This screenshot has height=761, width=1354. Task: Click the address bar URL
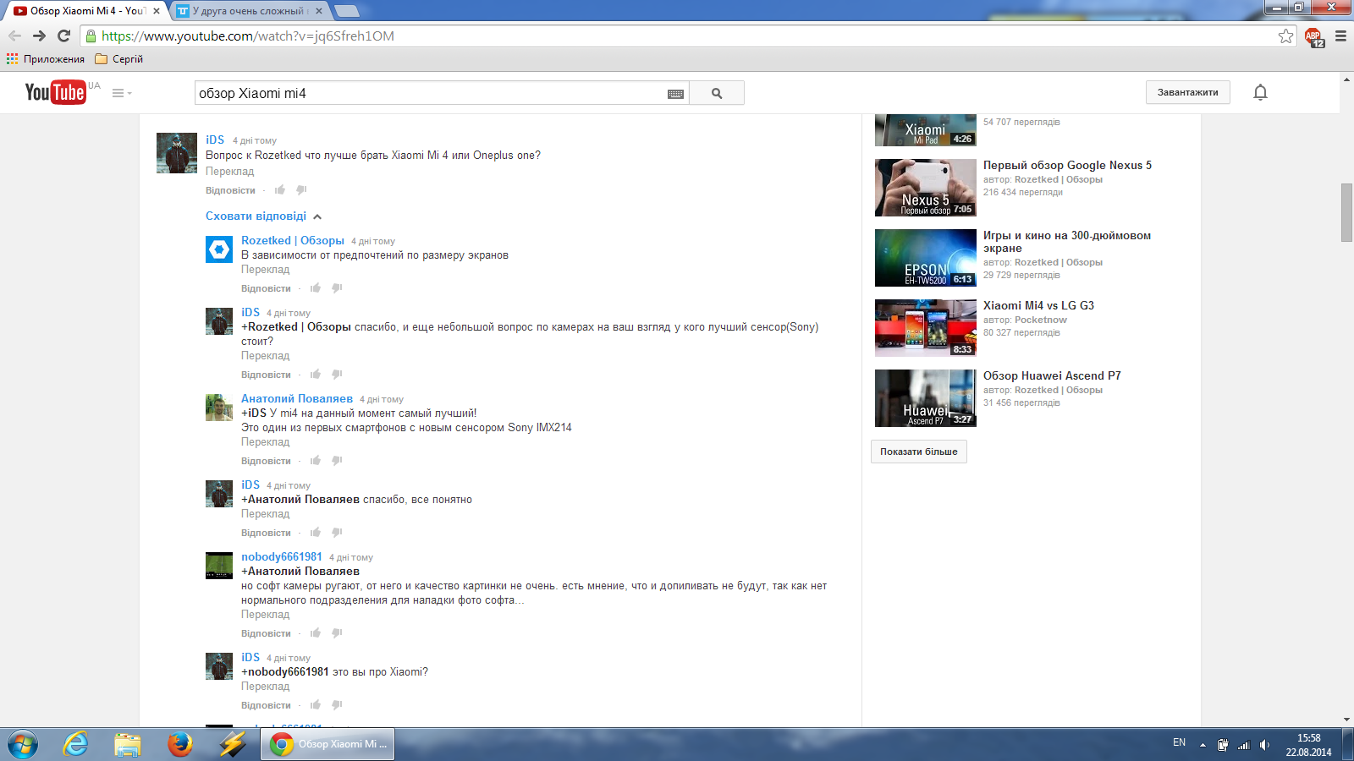(248, 36)
